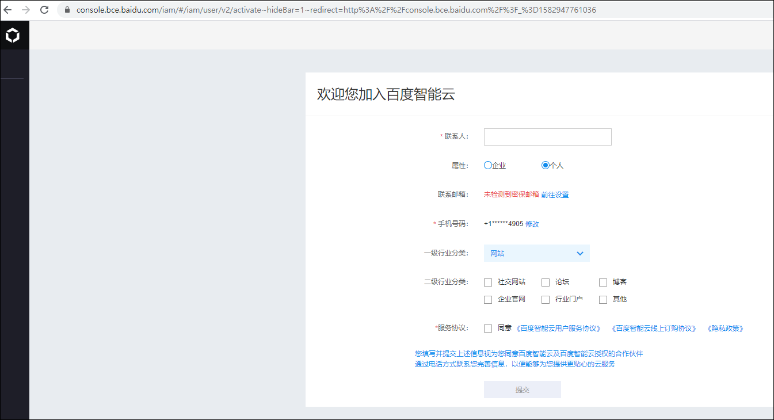Screen dimensions: 774x420
Task: Select the 个人 radio option
Action: [x=546, y=165]
